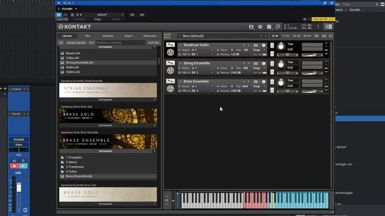Open the New (default) multi dropdown
This screenshot has height=216, width=385.
[179, 36]
